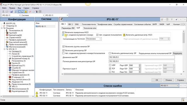
Task: Open the Сервис menu
Action: 26,8
